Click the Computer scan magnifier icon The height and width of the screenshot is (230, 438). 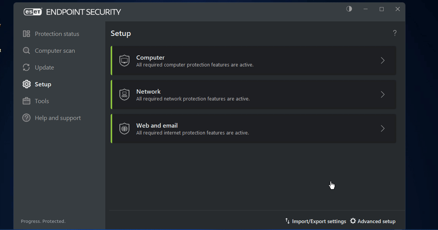pyautogui.click(x=26, y=50)
